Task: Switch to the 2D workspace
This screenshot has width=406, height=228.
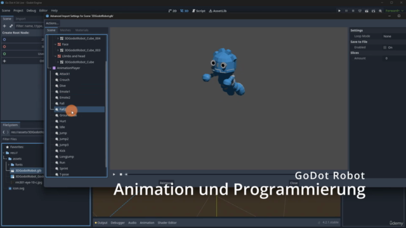Action: (173, 11)
